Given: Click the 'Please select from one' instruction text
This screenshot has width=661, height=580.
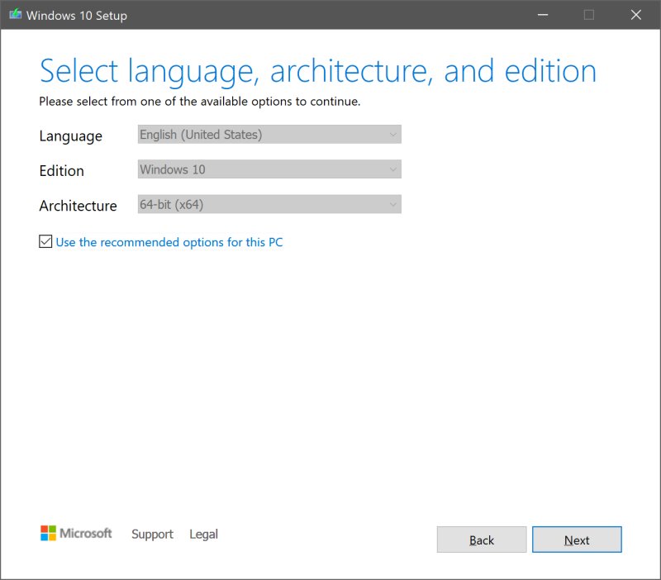Looking at the screenshot, I should coord(200,102).
